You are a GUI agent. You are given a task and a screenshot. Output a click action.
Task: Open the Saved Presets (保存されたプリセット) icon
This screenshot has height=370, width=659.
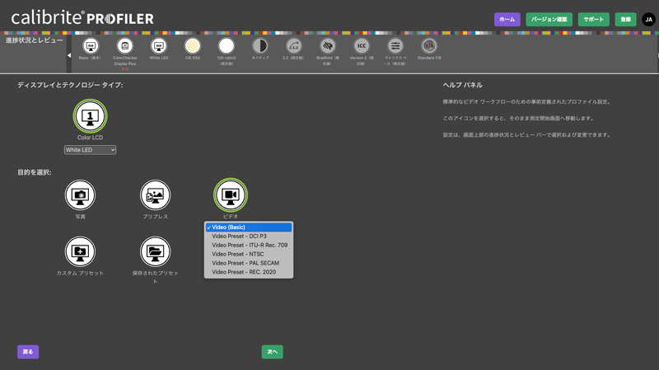[x=155, y=251]
